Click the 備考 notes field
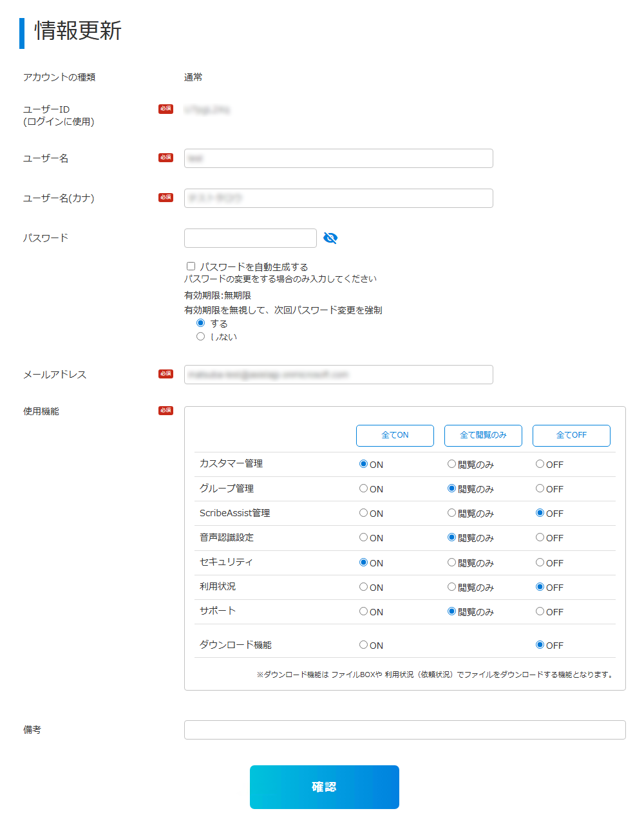The height and width of the screenshot is (829, 644). pyautogui.click(x=405, y=730)
